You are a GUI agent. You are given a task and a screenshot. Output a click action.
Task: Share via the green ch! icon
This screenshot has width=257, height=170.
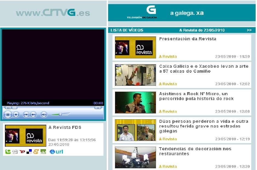[x=43, y=152]
